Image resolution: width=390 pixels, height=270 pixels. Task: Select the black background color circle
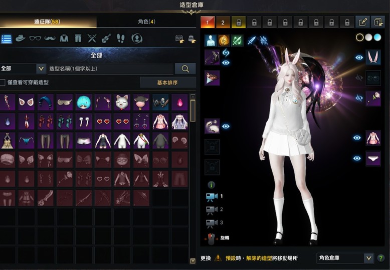coord(359,37)
